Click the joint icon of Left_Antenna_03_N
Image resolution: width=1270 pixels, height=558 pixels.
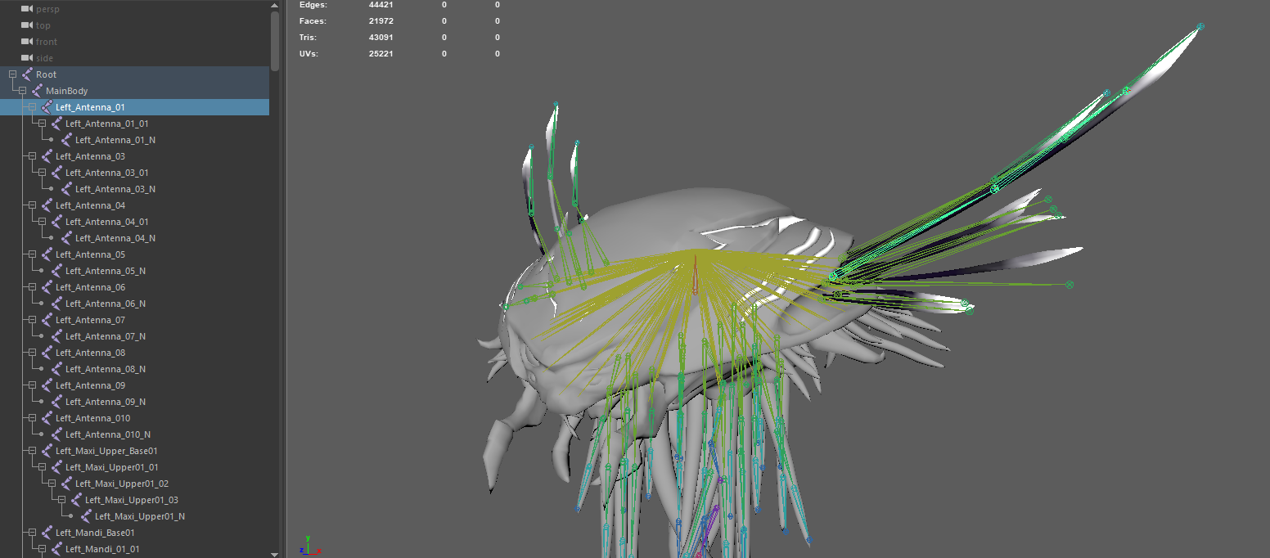[66, 189]
